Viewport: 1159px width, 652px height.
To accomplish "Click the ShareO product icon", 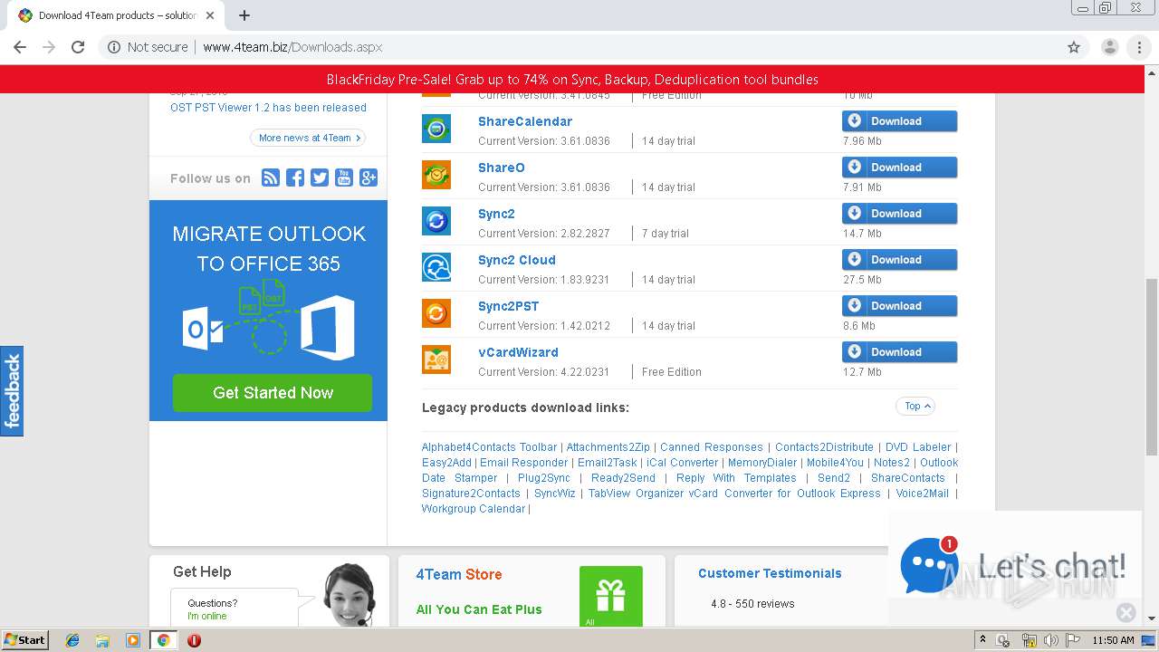I will tap(436, 175).
